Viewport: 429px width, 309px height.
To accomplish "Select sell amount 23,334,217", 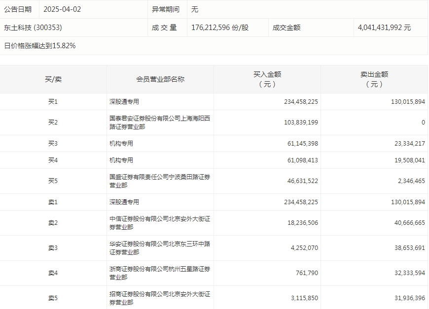I will coord(410,144).
